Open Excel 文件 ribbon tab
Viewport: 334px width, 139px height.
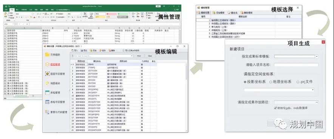6,10
